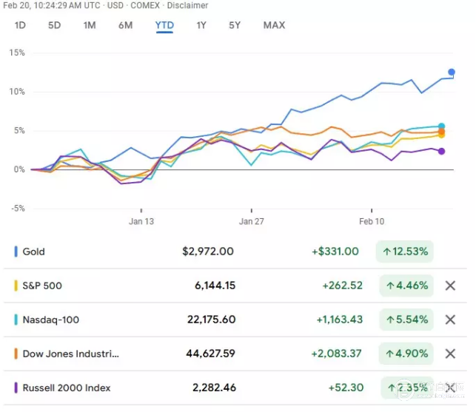Click the purple Russell endpoint dot on chart
Image resolution: width=476 pixels, height=412 pixels.
click(x=441, y=151)
